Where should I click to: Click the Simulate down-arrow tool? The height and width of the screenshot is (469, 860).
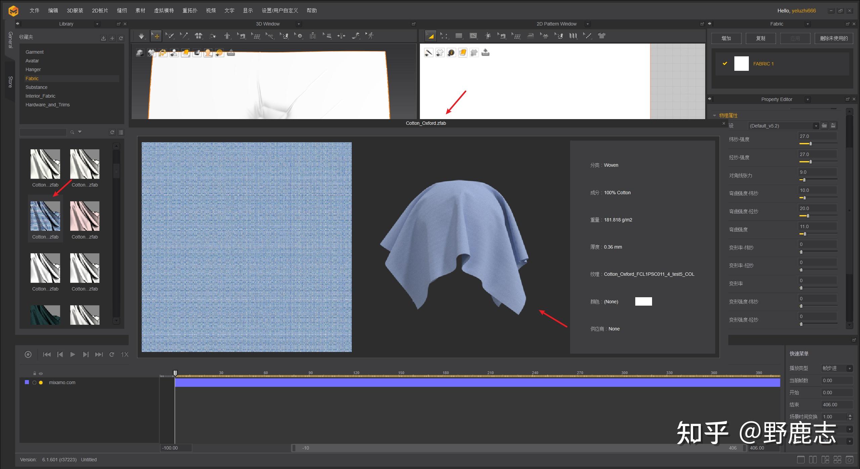point(141,36)
